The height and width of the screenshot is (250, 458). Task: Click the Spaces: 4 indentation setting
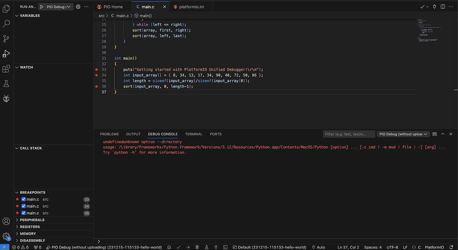tap(373, 247)
